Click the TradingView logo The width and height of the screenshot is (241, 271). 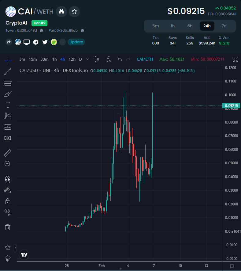24,255
